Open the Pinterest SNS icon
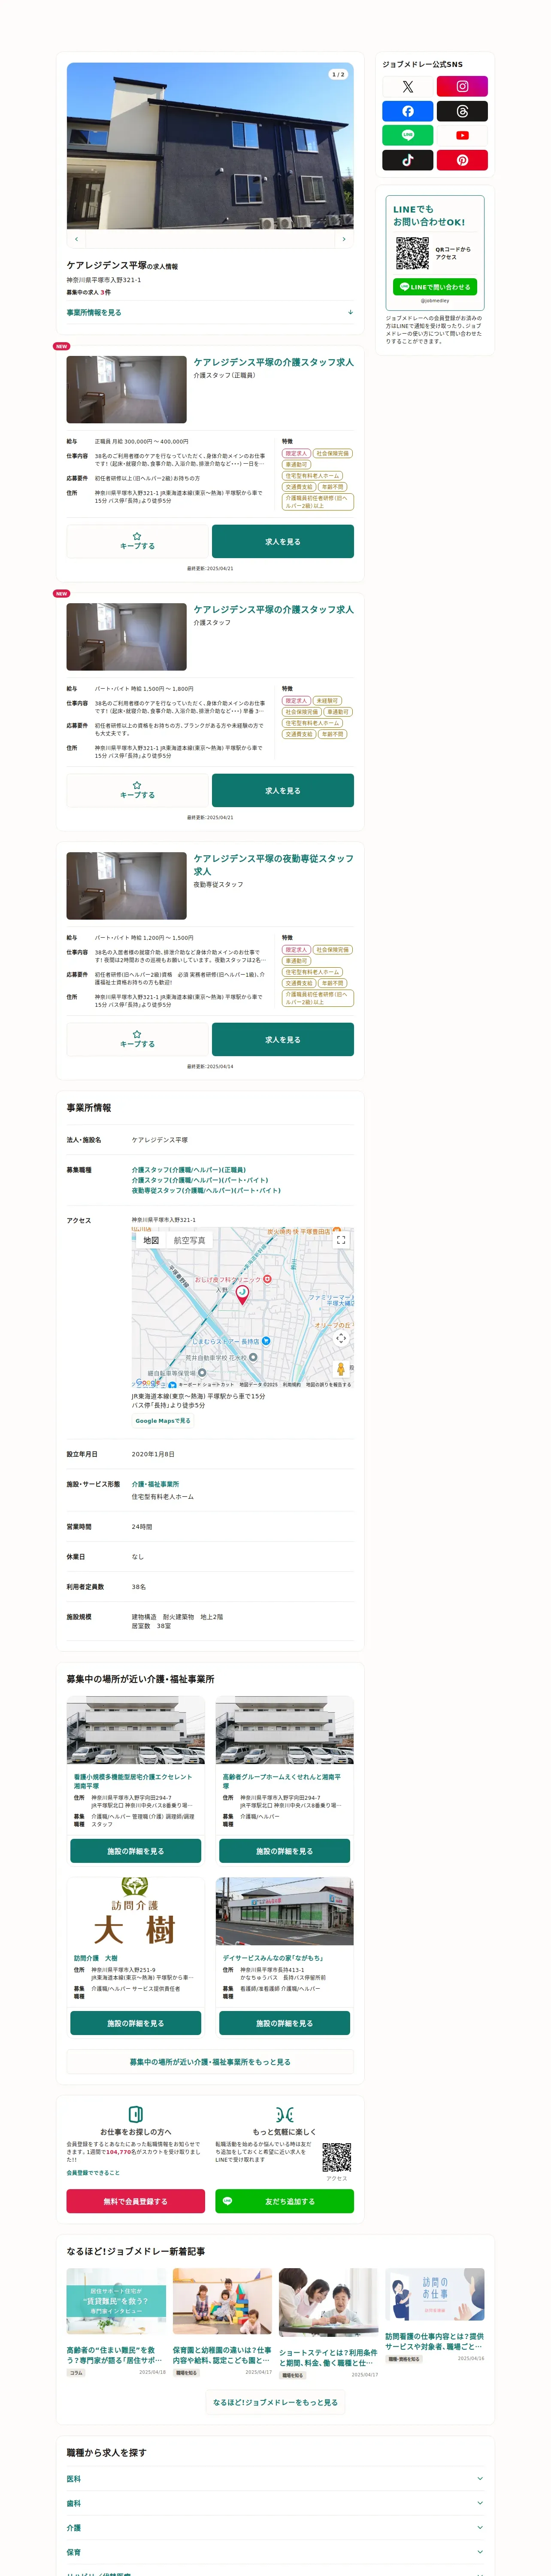The height and width of the screenshot is (2576, 551). coord(462,160)
